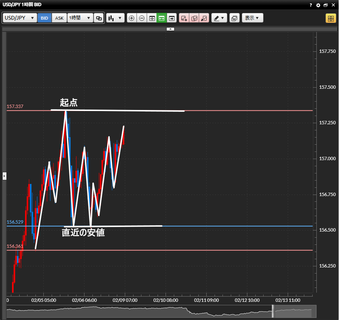Click the zoom out minus icon
The width and height of the screenshot is (339, 320).
pos(142,18)
